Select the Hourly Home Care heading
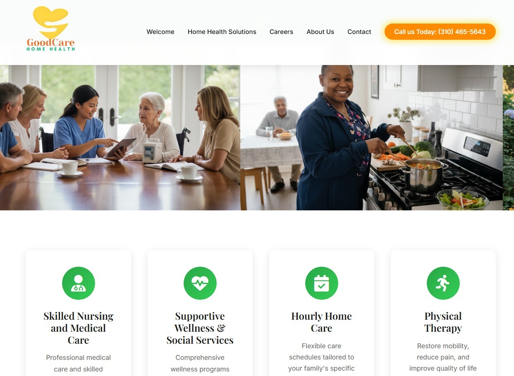Image resolution: width=514 pixels, height=376 pixels. [x=322, y=322]
